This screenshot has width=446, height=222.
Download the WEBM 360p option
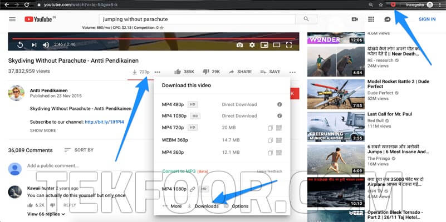222,140
